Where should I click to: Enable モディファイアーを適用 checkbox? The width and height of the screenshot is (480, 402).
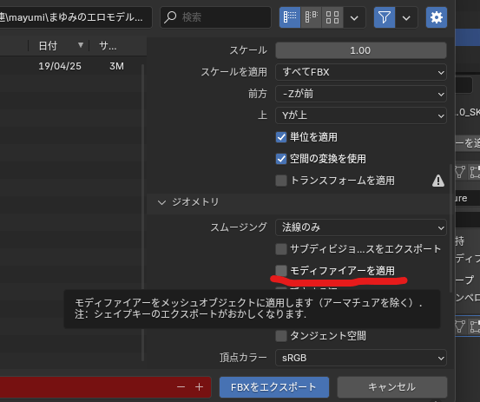click(281, 271)
